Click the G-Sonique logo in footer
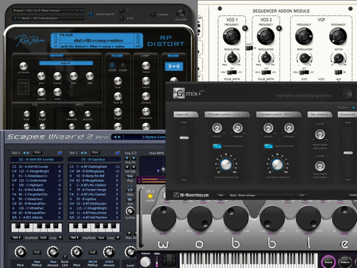357x268 pixels. click(x=191, y=195)
